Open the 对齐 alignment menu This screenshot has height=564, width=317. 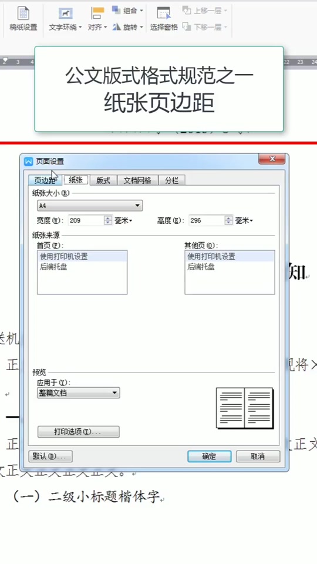[97, 19]
